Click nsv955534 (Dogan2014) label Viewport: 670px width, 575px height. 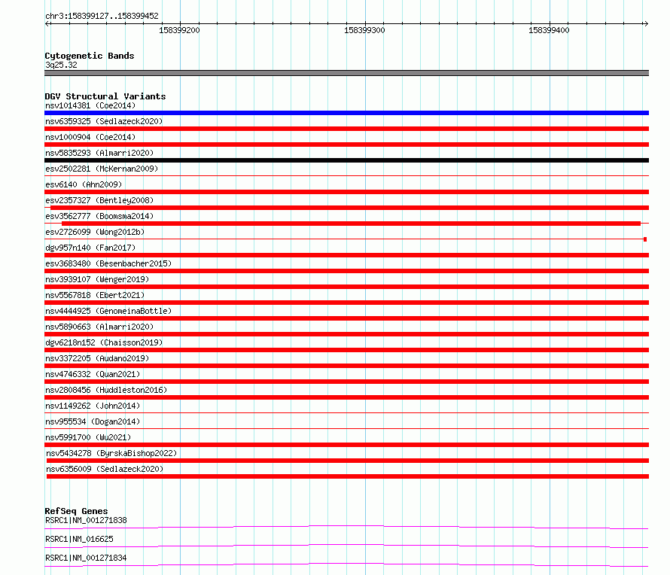(x=93, y=421)
